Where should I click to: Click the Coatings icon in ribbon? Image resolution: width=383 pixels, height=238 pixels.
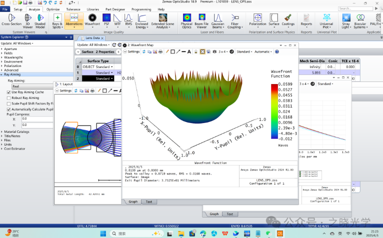pyautogui.click(x=288, y=19)
